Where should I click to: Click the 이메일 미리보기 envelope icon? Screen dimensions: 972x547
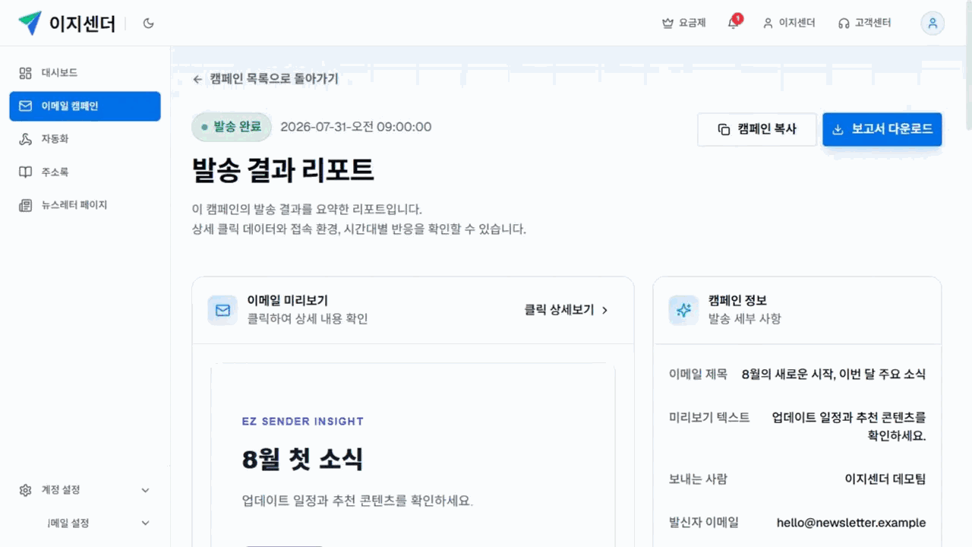(222, 310)
